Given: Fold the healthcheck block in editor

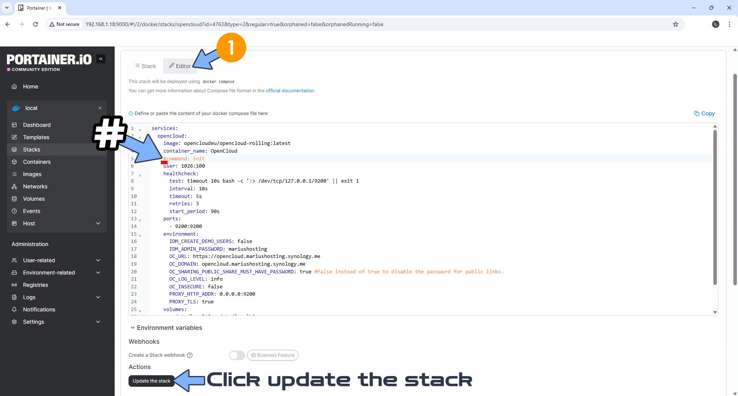Looking at the screenshot, I should click(140, 175).
